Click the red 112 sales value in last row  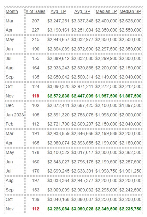pyautogui.click(x=36, y=209)
